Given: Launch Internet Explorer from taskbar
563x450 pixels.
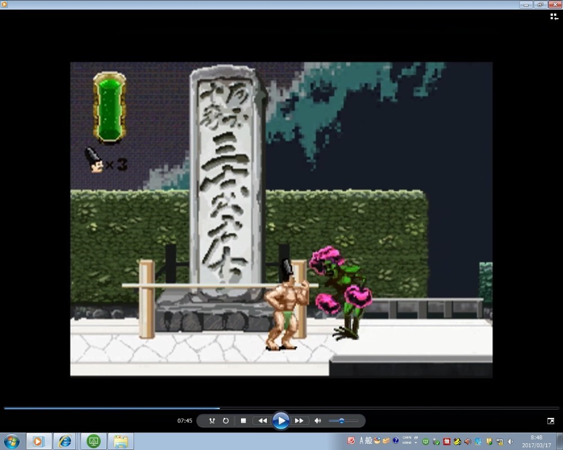Looking at the screenshot, I should pos(65,441).
